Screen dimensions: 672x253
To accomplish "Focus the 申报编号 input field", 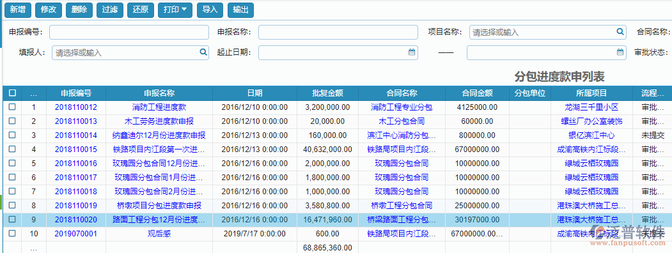I will 129,32.
